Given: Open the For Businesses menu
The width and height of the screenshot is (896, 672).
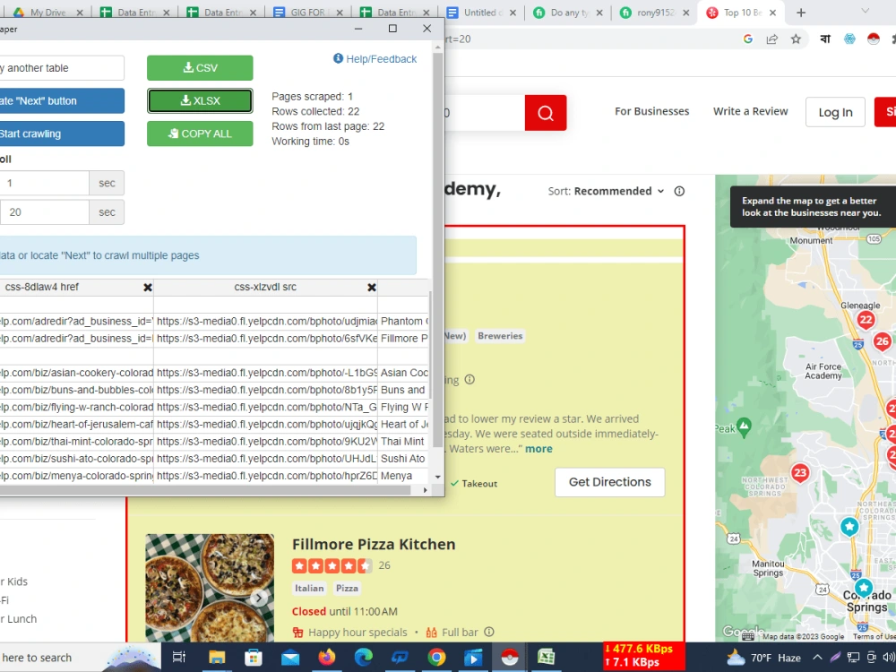Looking at the screenshot, I should tap(651, 111).
